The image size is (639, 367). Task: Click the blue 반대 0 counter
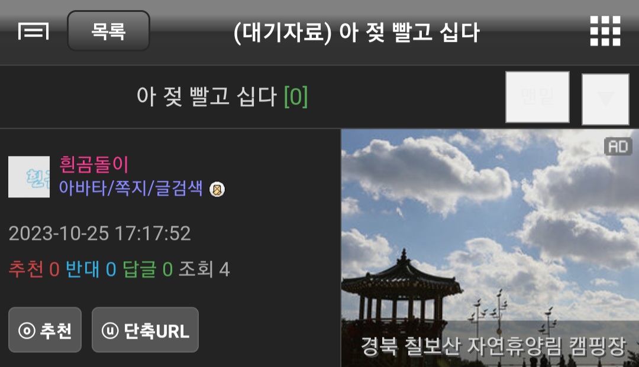point(91,269)
